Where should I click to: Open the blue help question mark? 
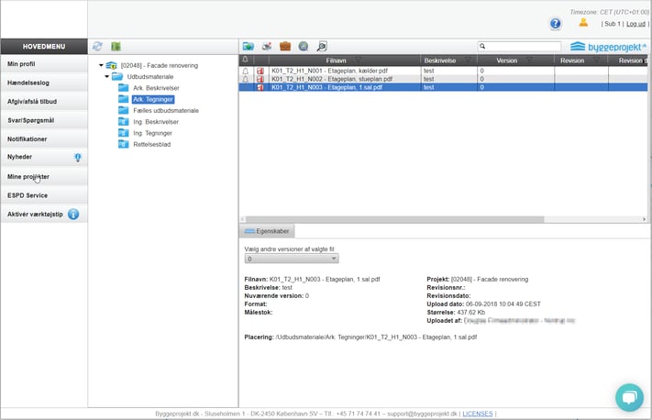point(556,24)
